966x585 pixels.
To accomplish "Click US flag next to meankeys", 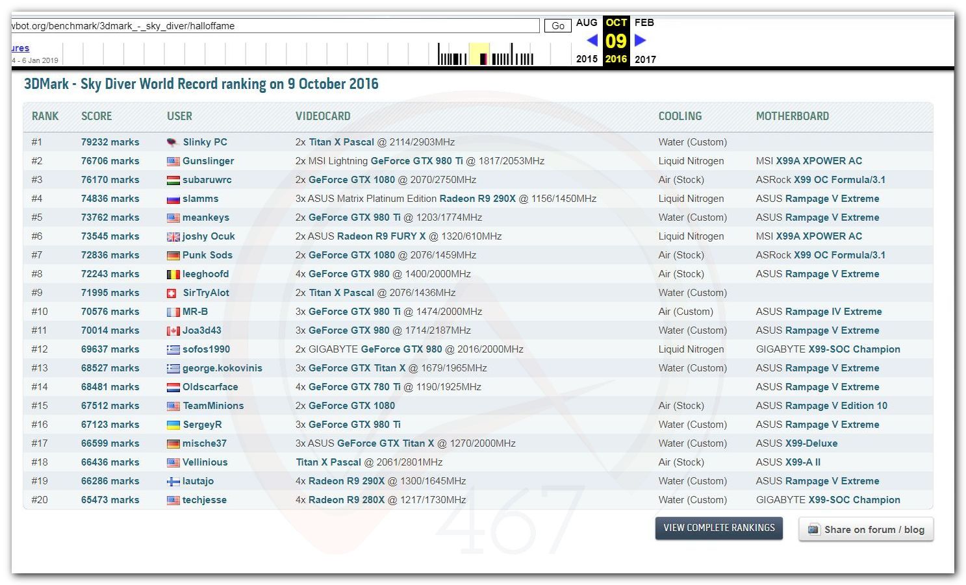I will pos(173,218).
